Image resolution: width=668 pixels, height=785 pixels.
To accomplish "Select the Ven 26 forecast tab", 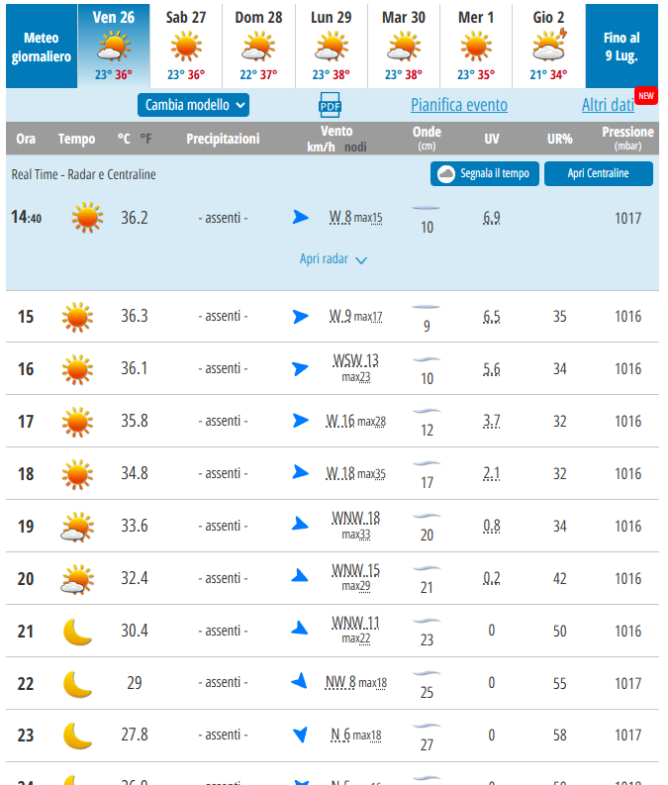I will coord(114,47).
